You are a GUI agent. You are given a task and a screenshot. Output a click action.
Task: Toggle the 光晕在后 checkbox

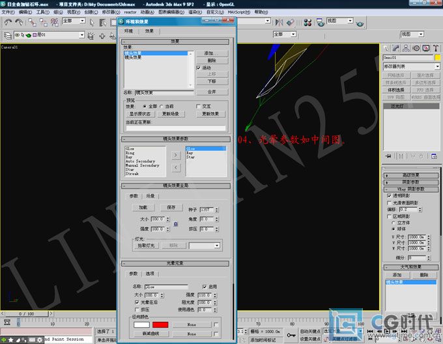point(137,302)
